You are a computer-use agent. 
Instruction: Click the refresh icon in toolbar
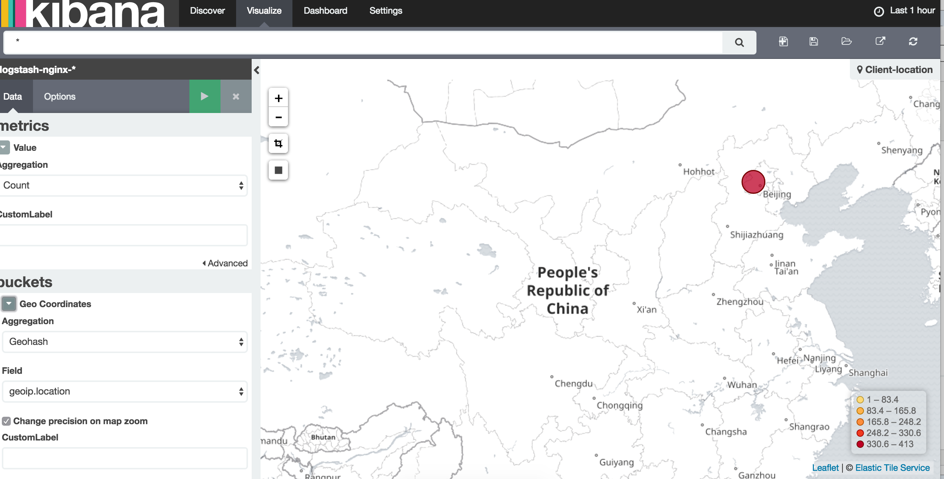coord(913,41)
